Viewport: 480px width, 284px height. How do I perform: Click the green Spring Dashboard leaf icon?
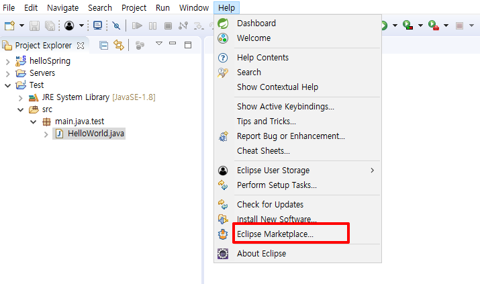[223, 23]
